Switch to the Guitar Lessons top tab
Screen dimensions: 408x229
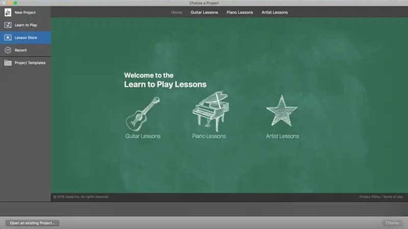(205, 12)
